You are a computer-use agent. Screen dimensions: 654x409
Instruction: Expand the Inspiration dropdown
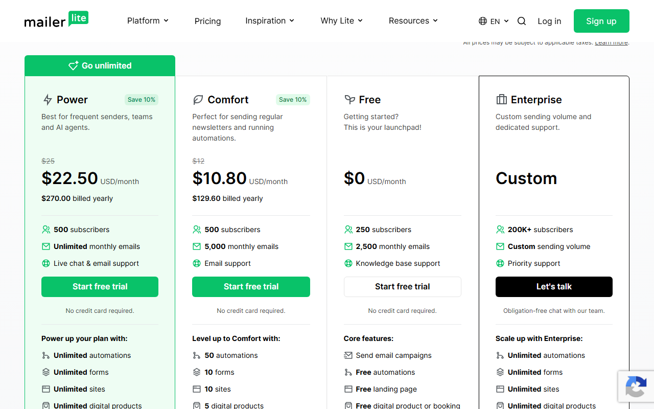(270, 20)
